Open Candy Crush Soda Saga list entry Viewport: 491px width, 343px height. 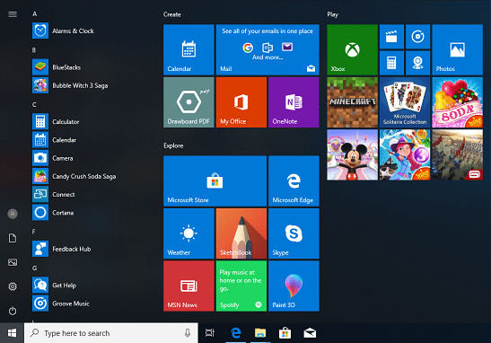75,176
